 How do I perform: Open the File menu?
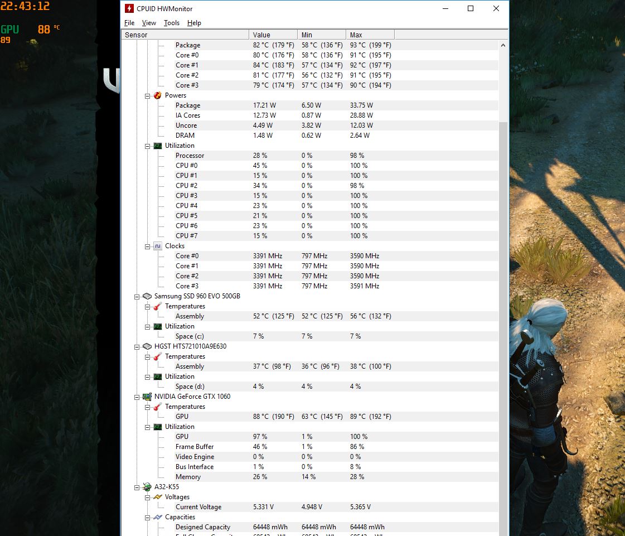(x=129, y=23)
